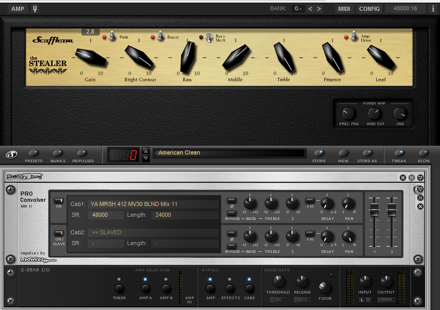
Task: Open the AMP tab
Action: click(17, 9)
